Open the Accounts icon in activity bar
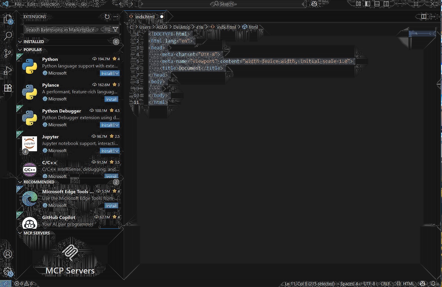 [8, 254]
